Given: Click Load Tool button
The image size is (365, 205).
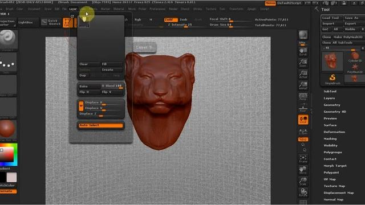Looking at the screenshot, I should [332, 18].
